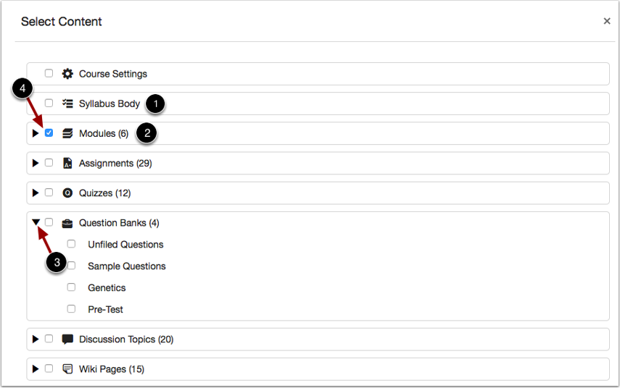Viewport: 620px width, 388px height.
Task: Select the Pre-Test label
Action: [x=105, y=309]
